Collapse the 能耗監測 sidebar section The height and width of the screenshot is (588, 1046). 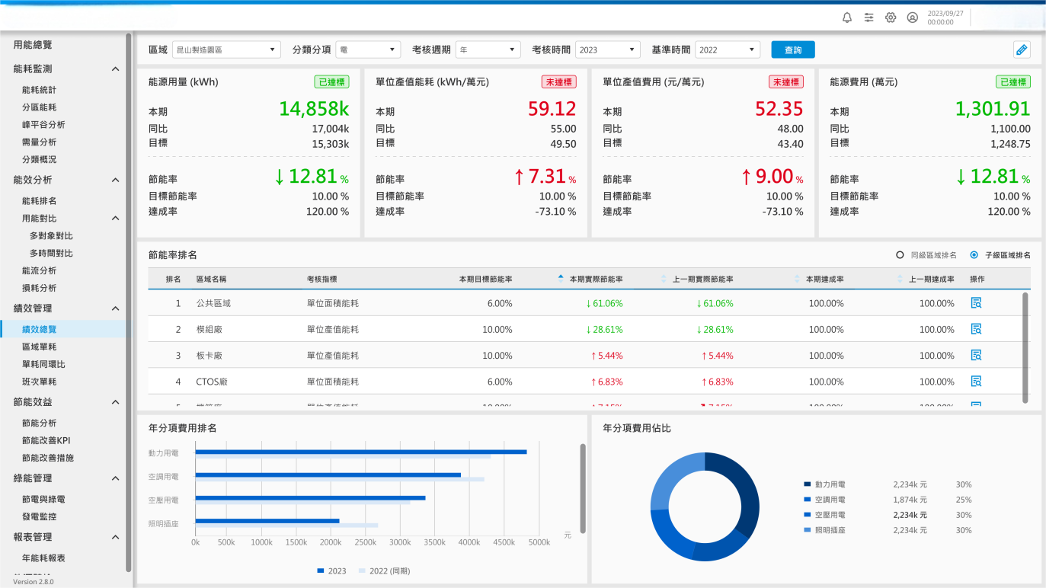pos(115,69)
